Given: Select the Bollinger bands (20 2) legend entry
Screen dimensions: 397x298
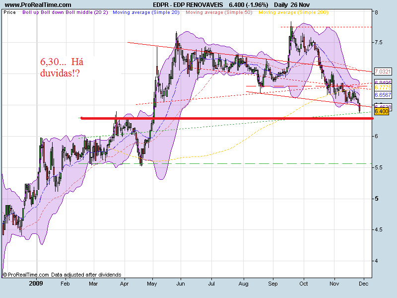Looking at the screenshot, I should pos(66,12).
